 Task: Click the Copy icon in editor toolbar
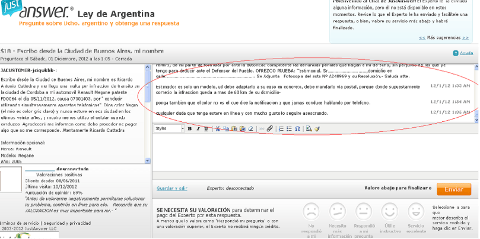pos(226,129)
